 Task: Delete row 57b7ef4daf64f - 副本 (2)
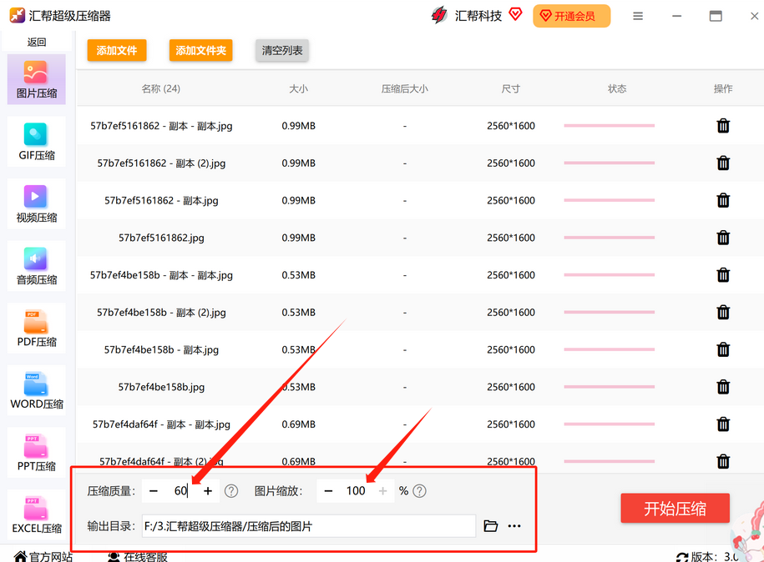pos(723,461)
